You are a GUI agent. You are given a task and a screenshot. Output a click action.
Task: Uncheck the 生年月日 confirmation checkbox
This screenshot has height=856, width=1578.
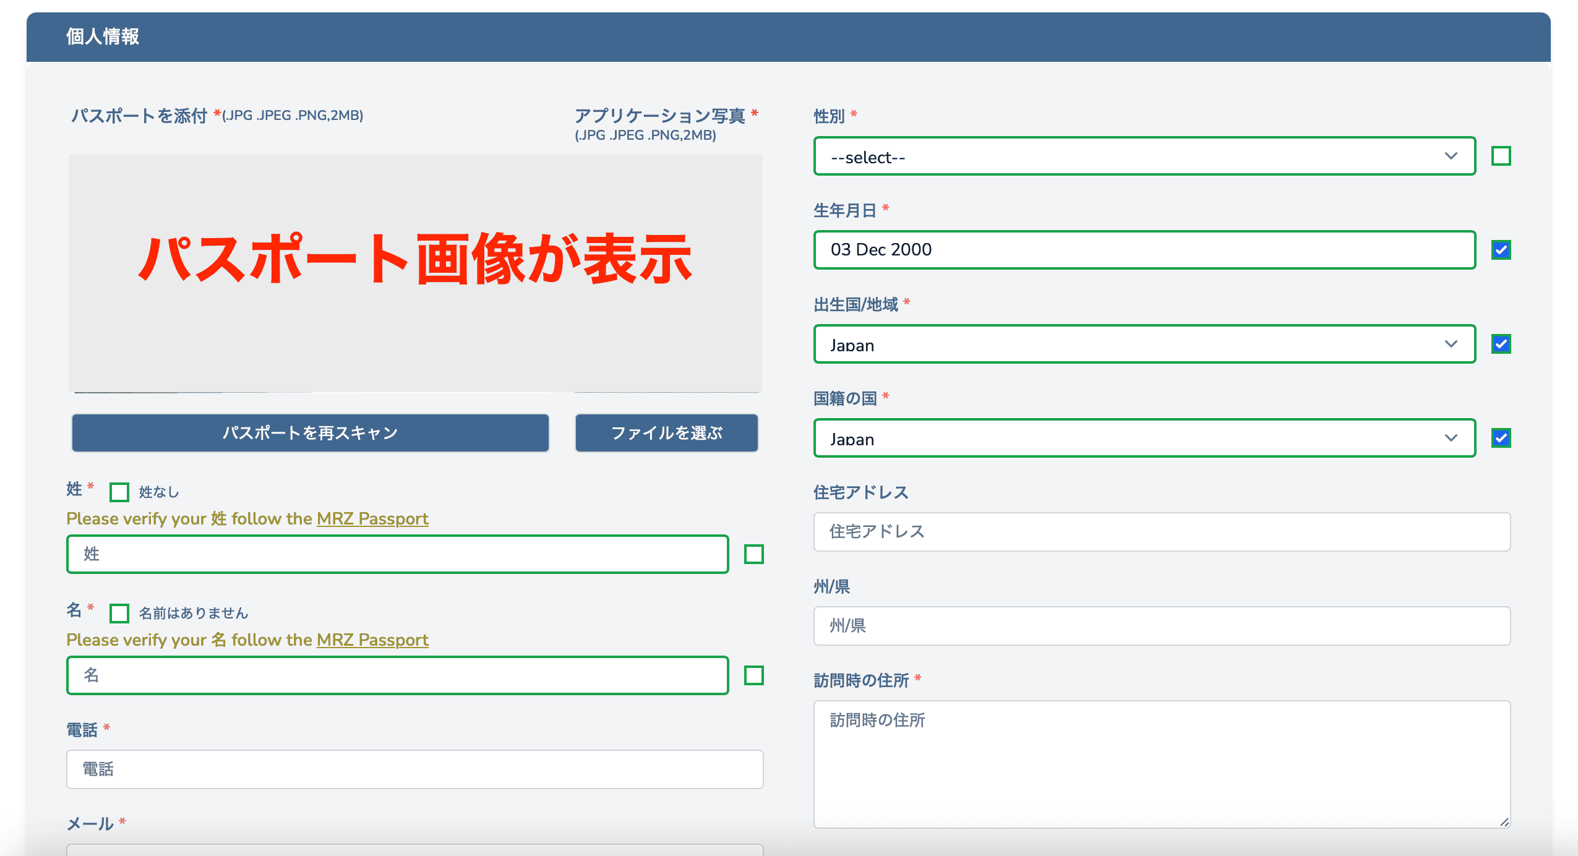[1501, 250]
